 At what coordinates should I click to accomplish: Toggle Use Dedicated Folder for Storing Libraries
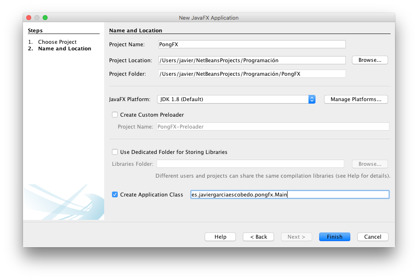(115, 152)
